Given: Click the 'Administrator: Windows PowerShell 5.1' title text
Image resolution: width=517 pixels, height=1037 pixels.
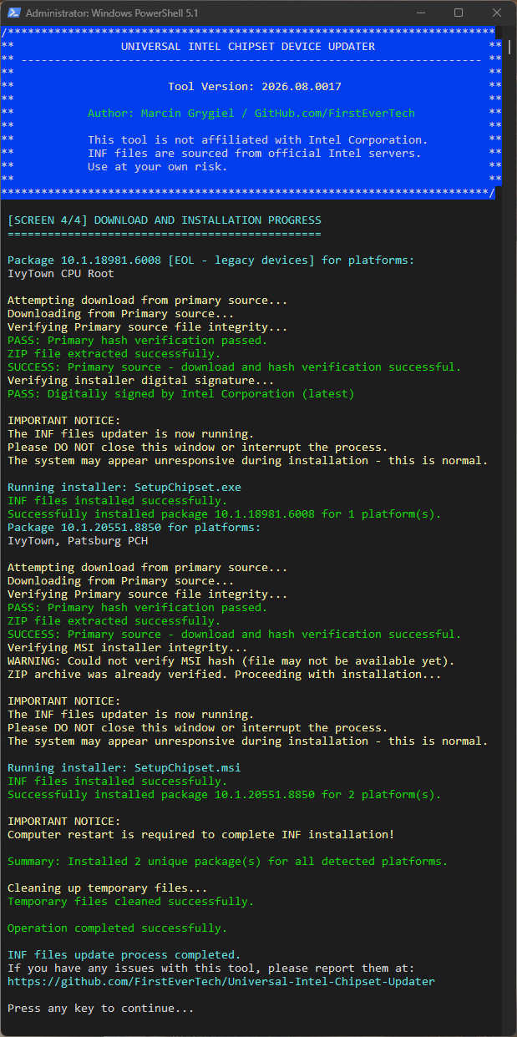Looking at the screenshot, I should click(x=112, y=13).
